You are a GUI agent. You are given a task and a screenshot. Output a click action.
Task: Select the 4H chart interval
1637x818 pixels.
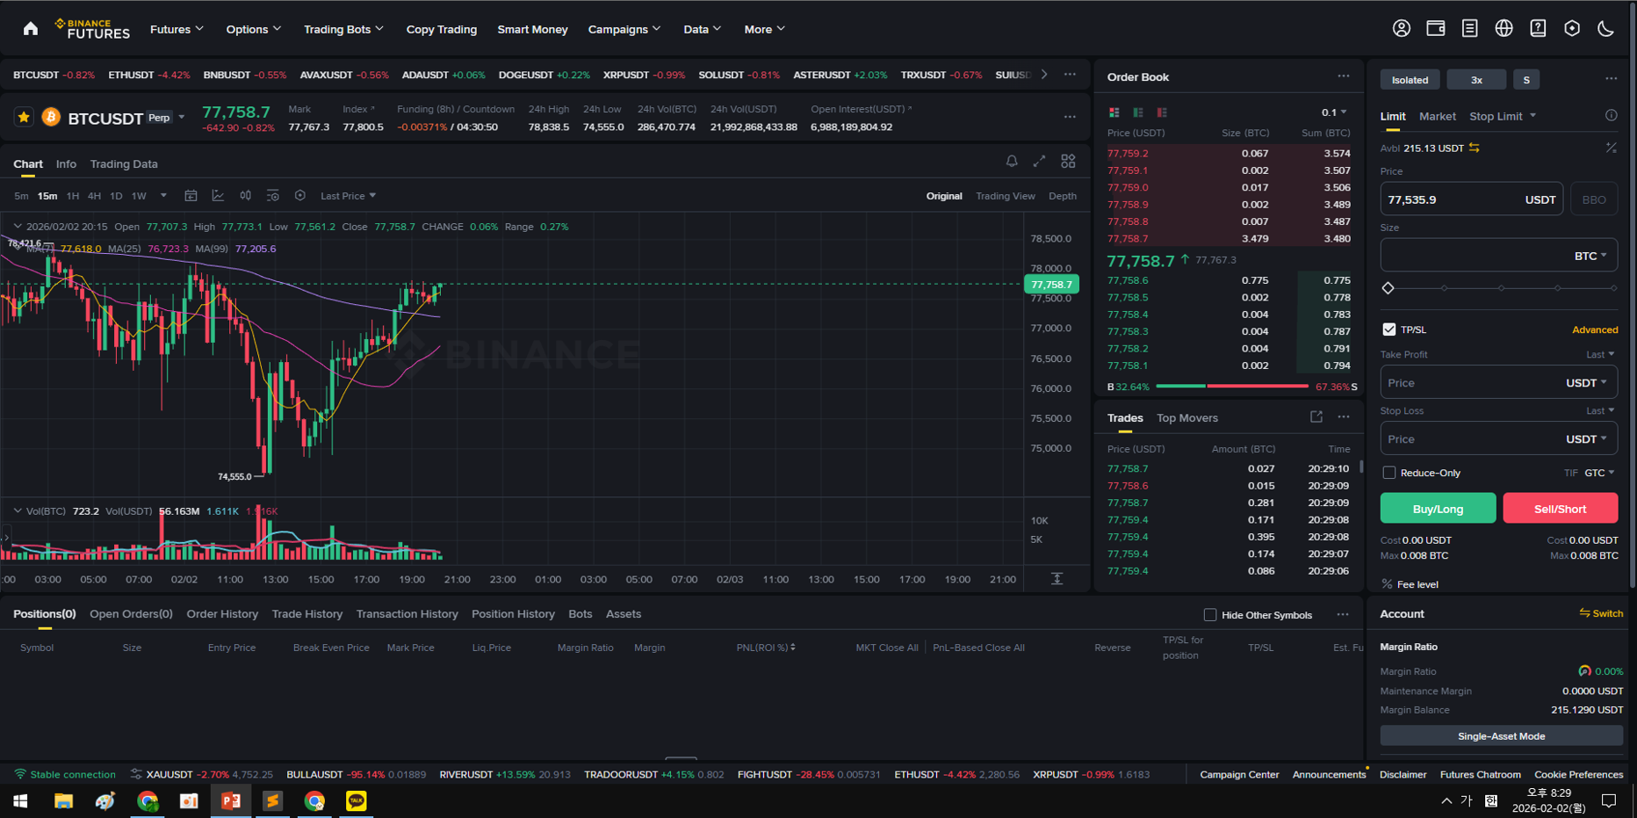94,196
